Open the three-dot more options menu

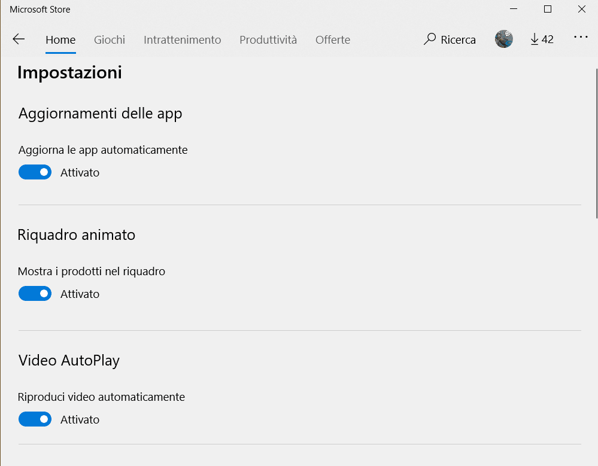coord(581,38)
